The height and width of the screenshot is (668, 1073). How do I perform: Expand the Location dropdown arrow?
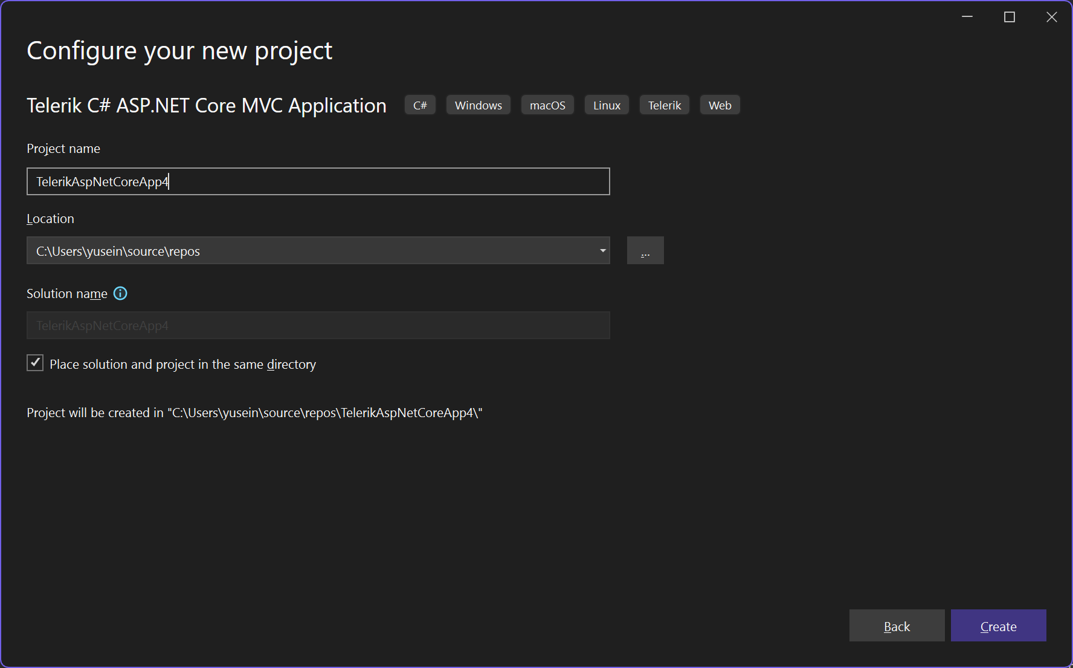(602, 251)
